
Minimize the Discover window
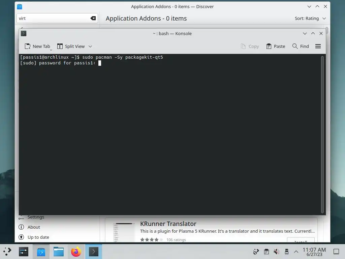309,7
